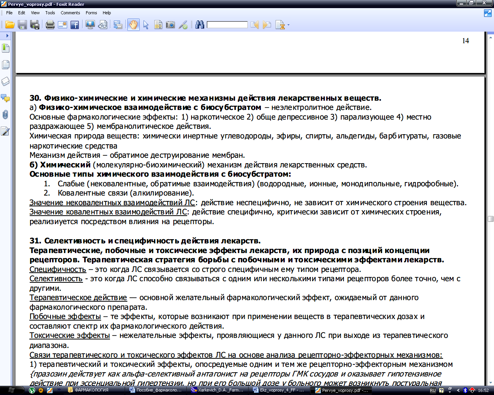This screenshot has width=494, height=395.
Task: Share to Facebook via toolbar icon
Action: (75, 25)
